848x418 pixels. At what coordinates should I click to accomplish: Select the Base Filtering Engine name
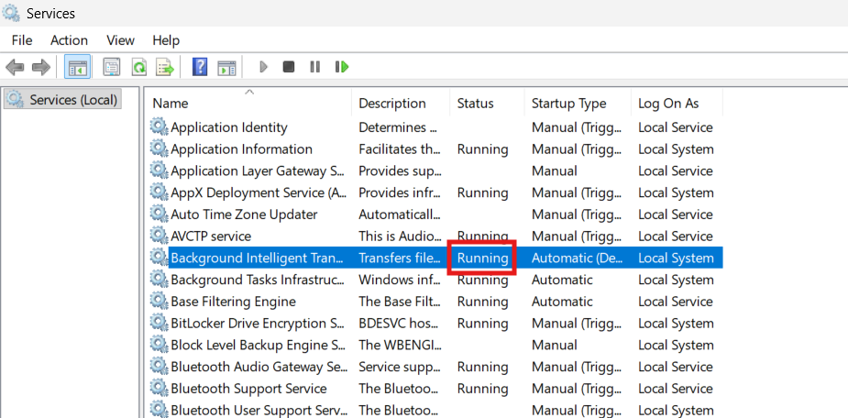234,302
